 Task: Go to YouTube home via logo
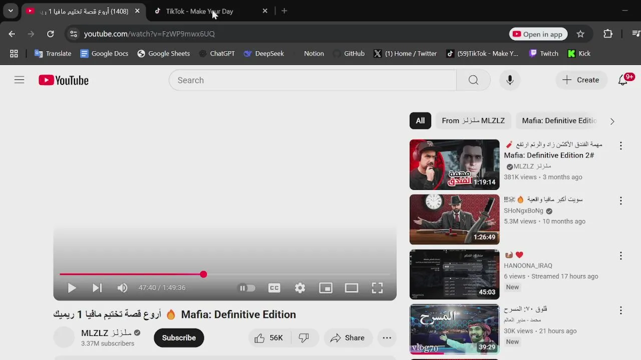[x=64, y=80]
